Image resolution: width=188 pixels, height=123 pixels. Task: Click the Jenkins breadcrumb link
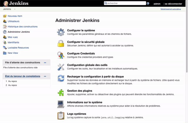(7, 9)
